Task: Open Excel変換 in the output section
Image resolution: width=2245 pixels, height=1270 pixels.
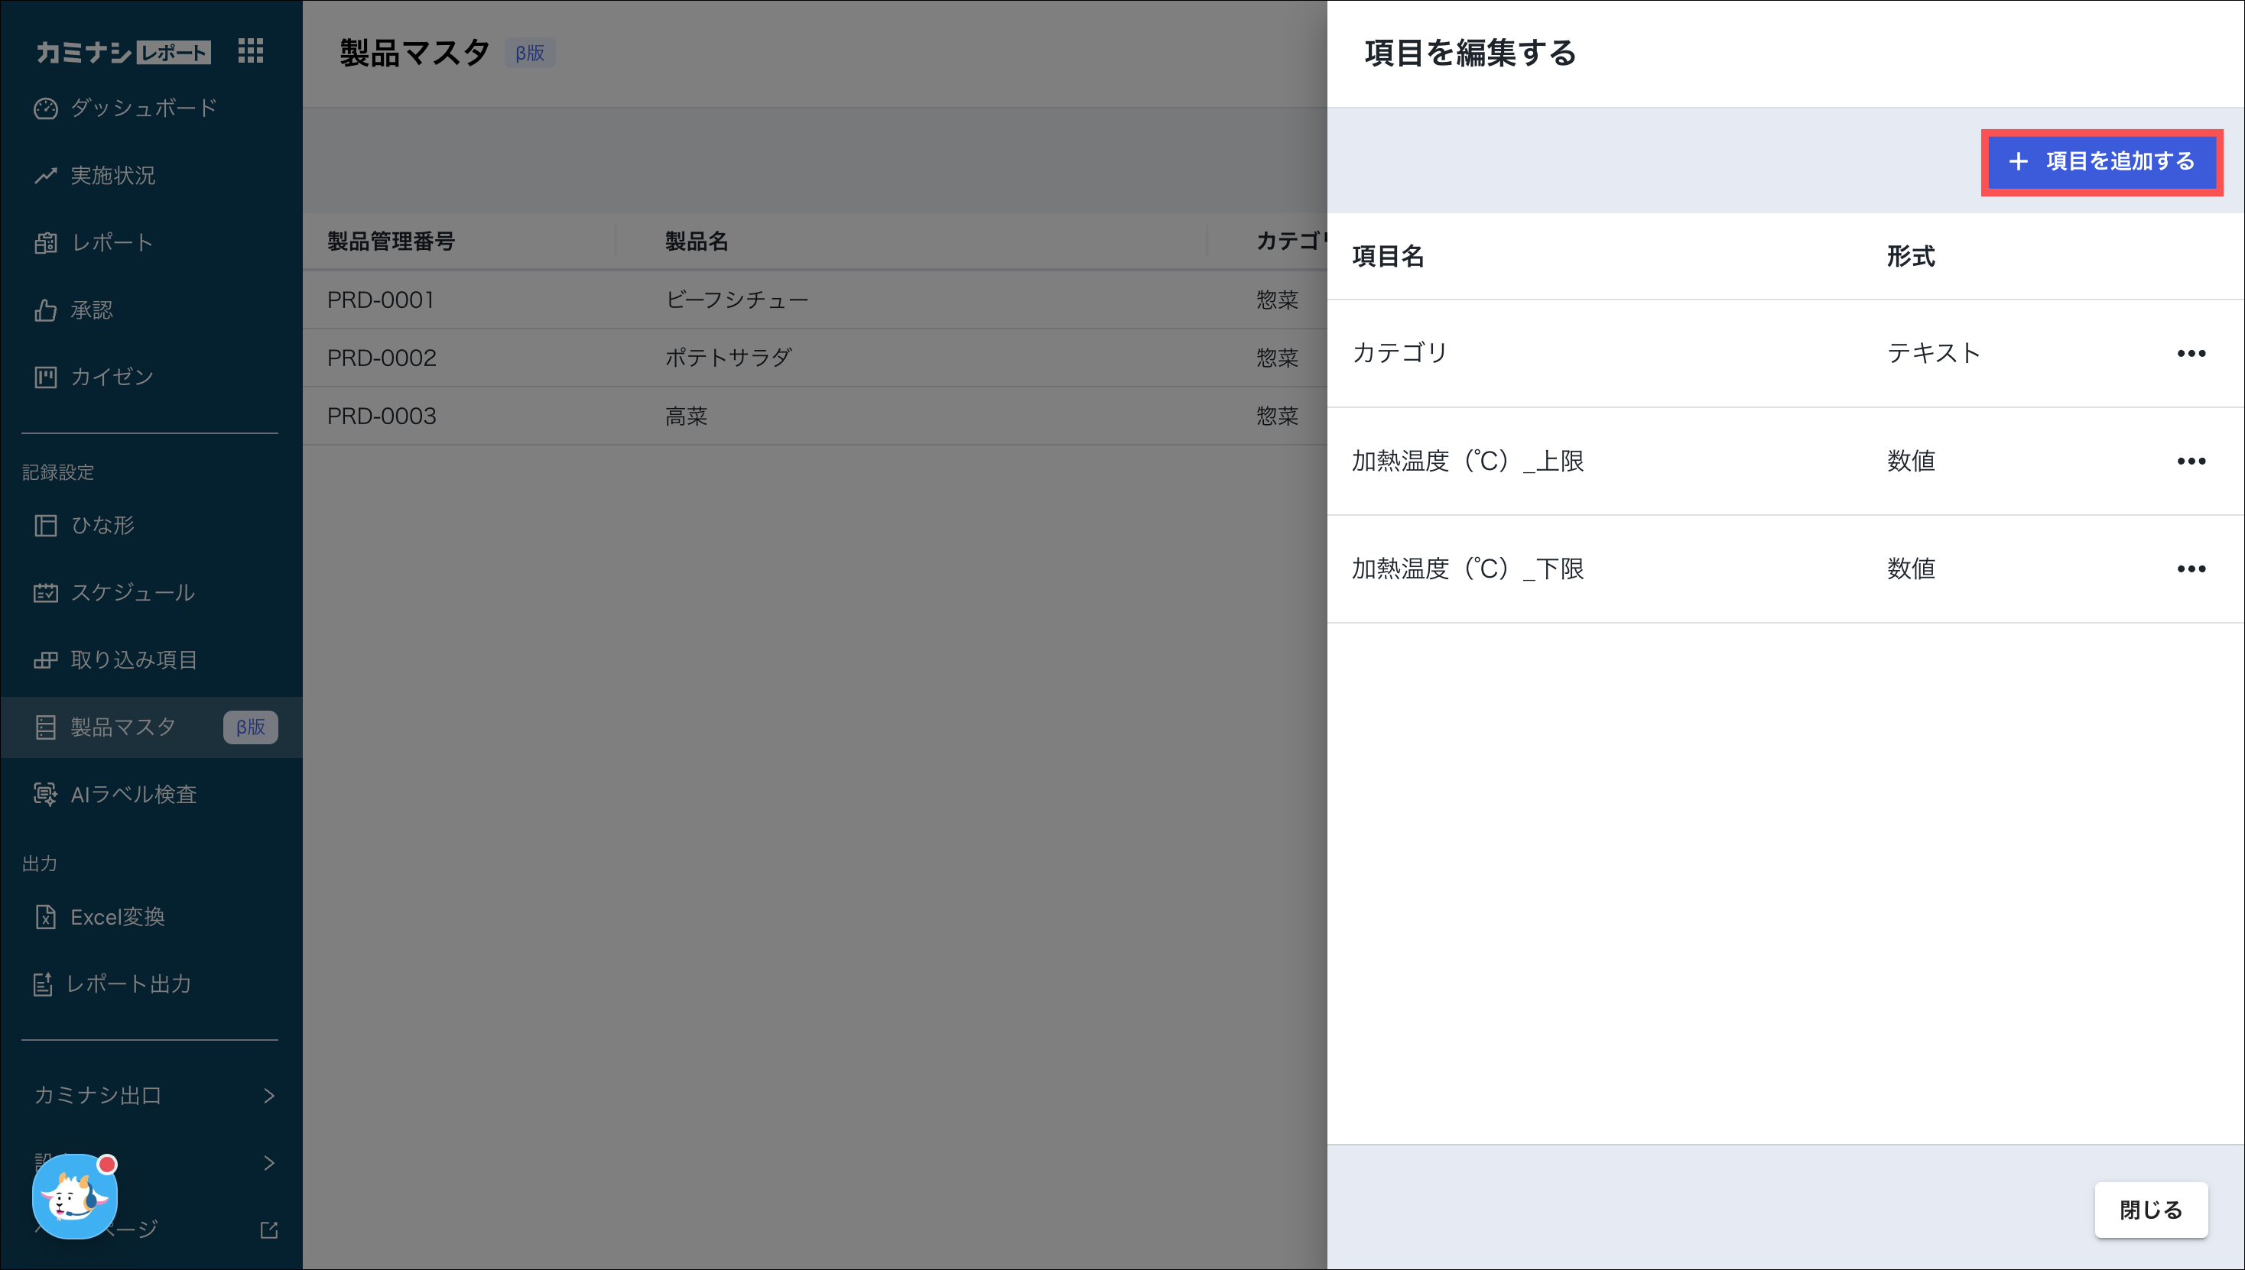Action: coord(117,917)
